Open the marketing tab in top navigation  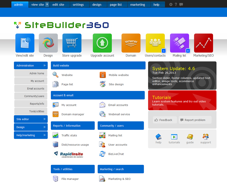pos(138,4)
